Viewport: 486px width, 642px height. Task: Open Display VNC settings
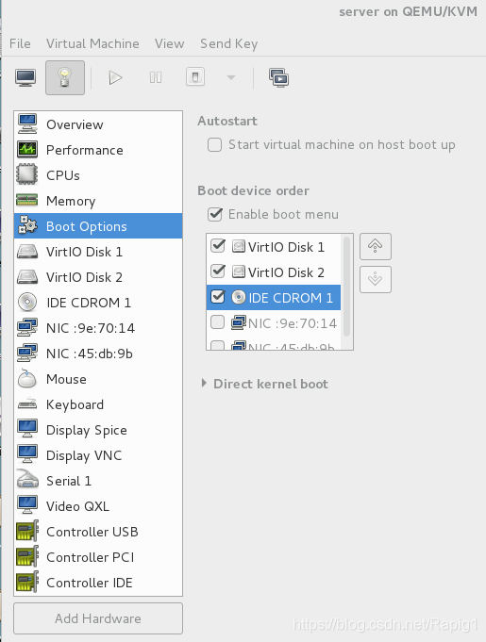coord(98,455)
